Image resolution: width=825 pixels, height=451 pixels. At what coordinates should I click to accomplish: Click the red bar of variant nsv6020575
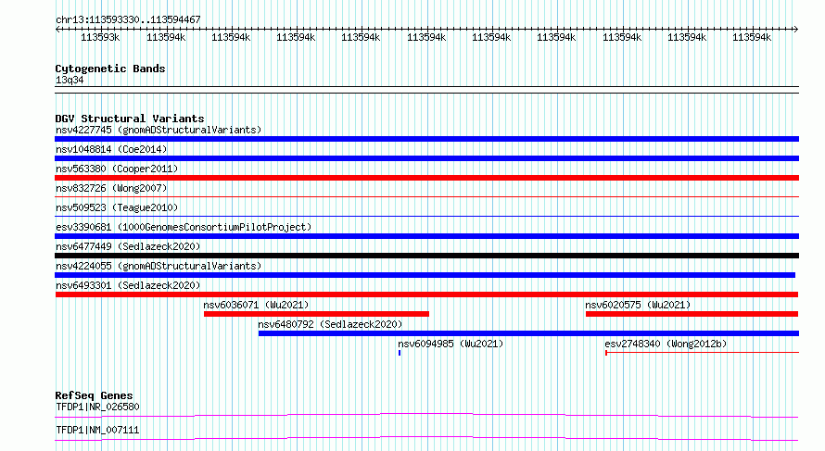coord(692,314)
